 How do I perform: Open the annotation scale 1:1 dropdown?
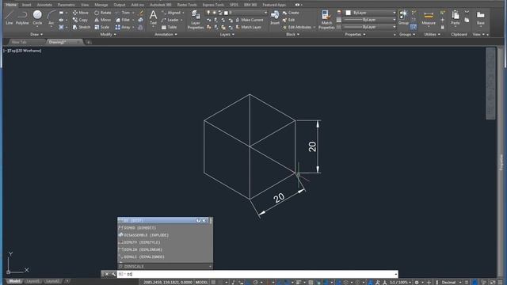click(x=400, y=283)
